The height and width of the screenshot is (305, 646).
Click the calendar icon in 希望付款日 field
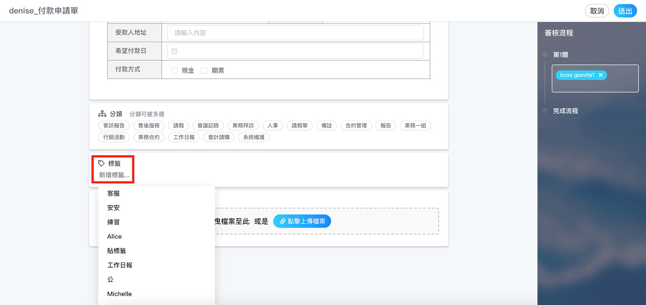[x=174, y=51]
